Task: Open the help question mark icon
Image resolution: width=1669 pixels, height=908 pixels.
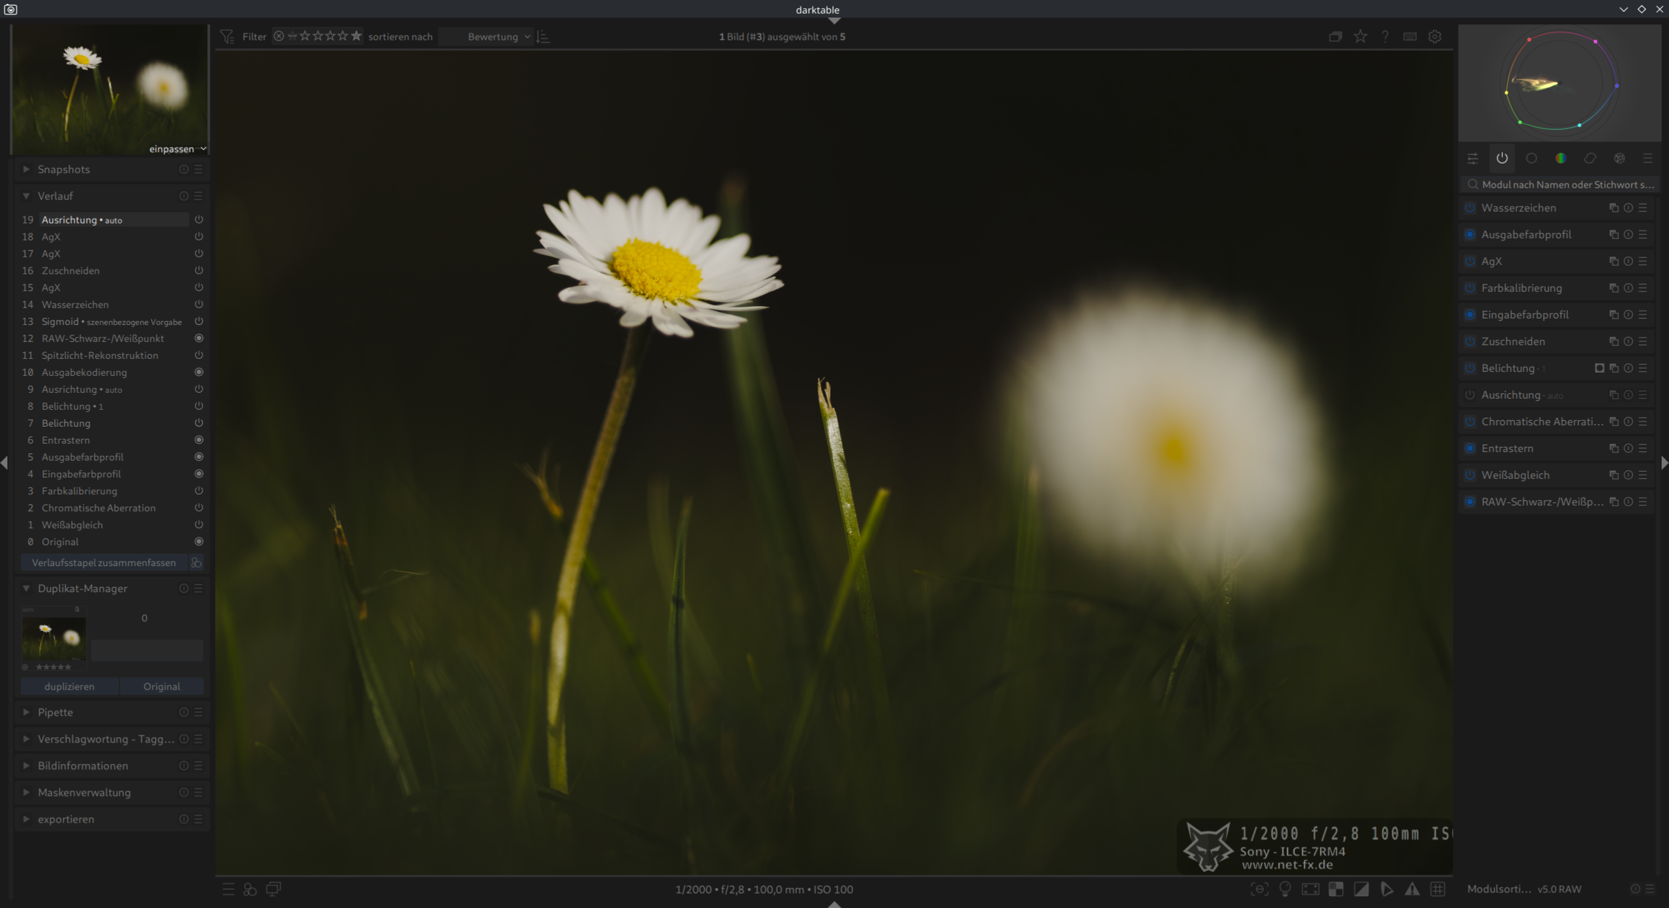Action: pyautogui.click(x=1385, y=36)
